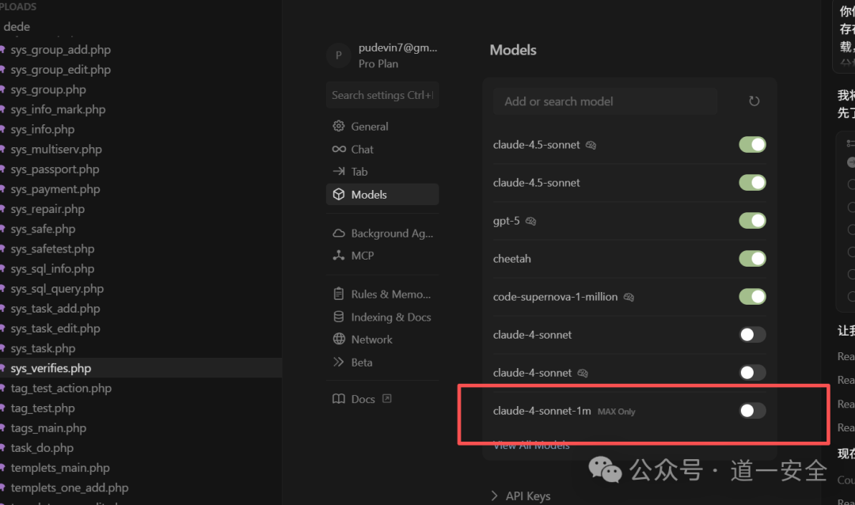This screenshot has height=505, width=855.
Task: Disable the gpt-5 model toggle
Action: (752, 221)
